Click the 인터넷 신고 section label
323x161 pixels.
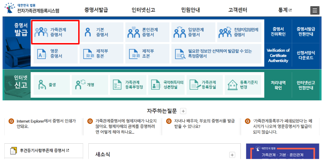coord(21,82)
